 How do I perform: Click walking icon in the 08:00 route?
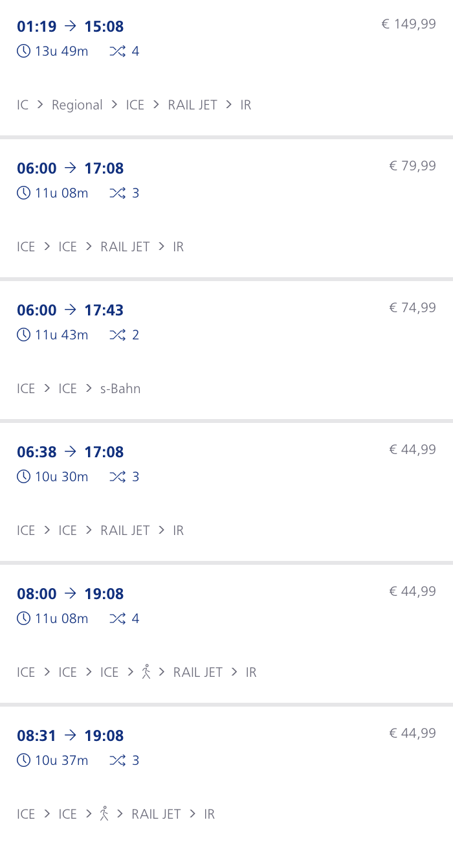coord(146,672)
